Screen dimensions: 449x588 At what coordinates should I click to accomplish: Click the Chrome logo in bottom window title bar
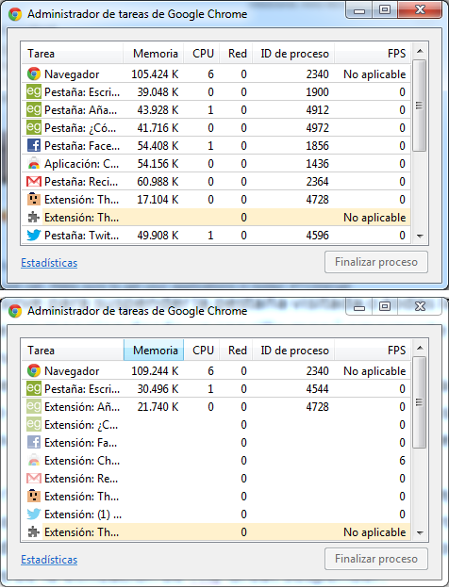(x=15, y=311)
